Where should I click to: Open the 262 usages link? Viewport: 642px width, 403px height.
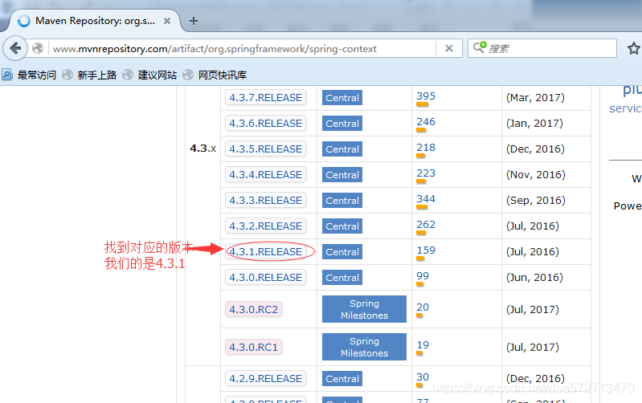click(x=426, y=225)
